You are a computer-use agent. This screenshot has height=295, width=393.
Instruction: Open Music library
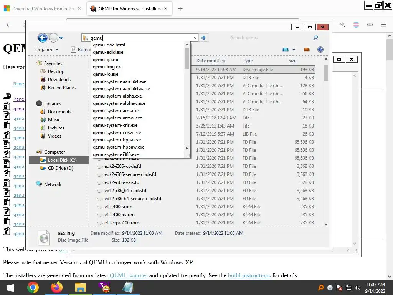point(54,120)
